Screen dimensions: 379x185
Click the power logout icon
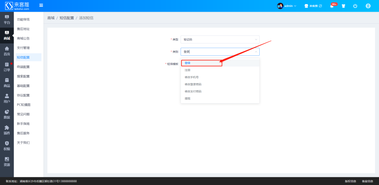pos(355,6)
